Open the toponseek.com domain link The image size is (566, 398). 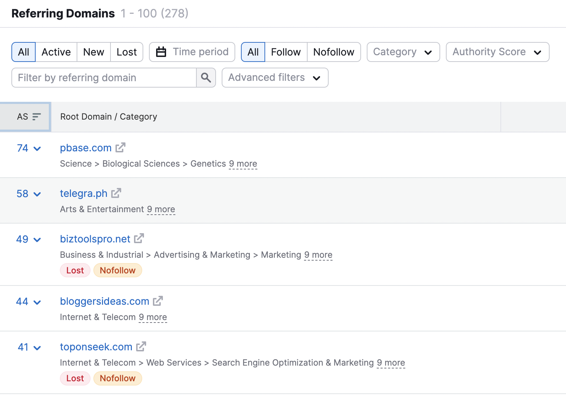pos(96,347)
